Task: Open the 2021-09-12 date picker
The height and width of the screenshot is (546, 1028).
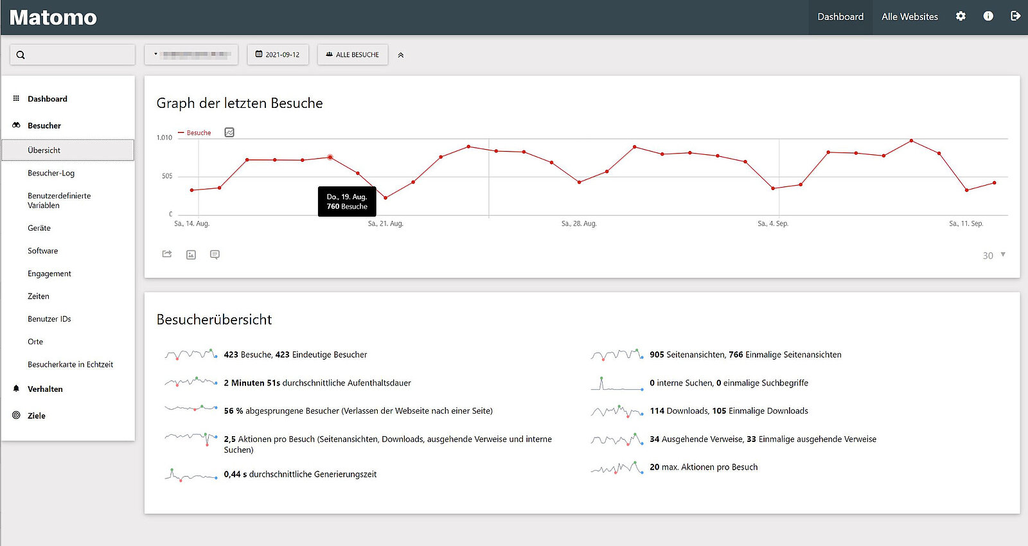Action: 278,55
